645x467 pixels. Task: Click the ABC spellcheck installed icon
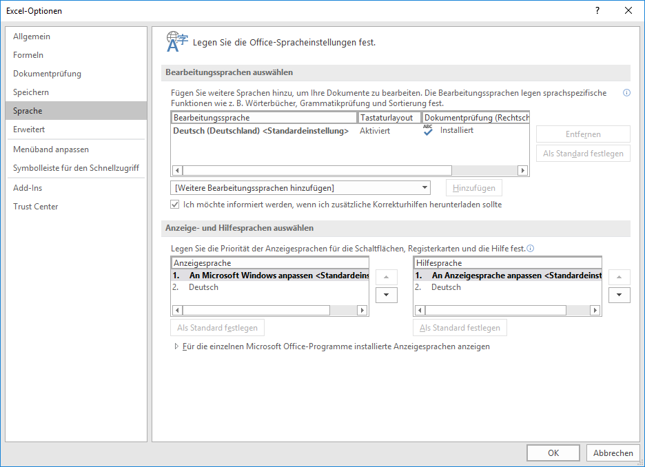pyautogui.click(x=428, y=130)
